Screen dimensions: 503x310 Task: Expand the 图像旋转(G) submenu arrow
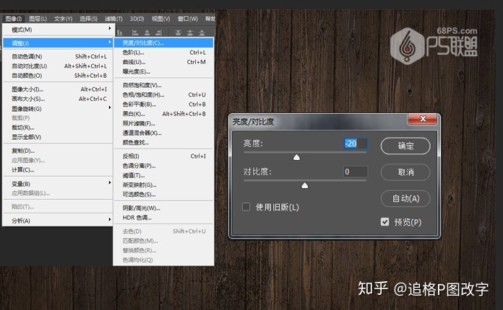[x=109, y=108]
